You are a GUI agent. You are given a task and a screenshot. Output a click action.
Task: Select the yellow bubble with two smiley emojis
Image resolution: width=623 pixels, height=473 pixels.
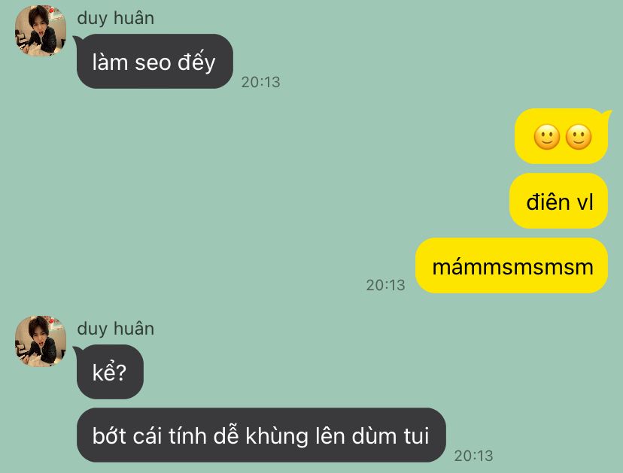561,136
